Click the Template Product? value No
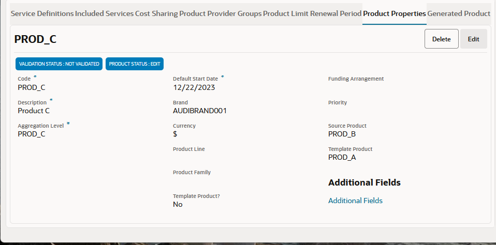This screenshot has width=496, height=245. (178, 204)
